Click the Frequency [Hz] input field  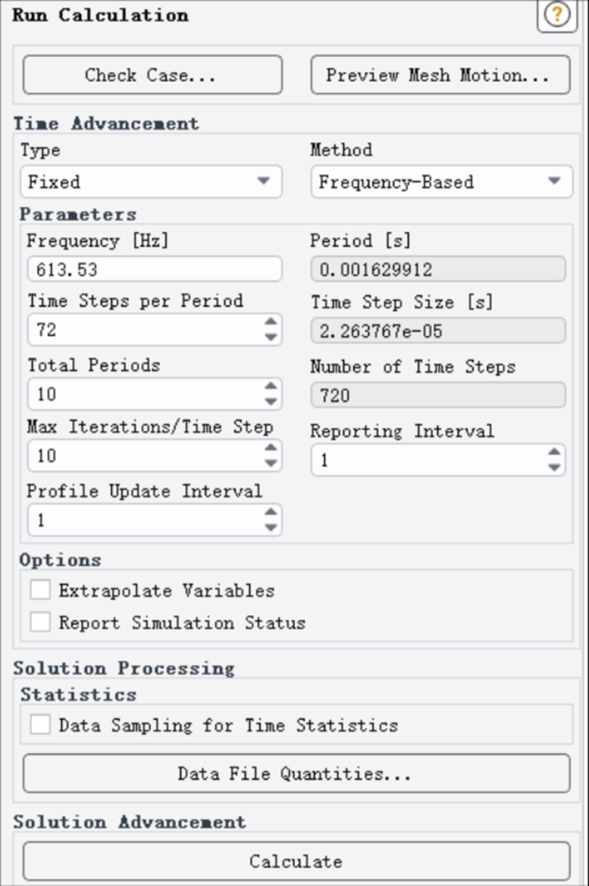click(154, 269)
